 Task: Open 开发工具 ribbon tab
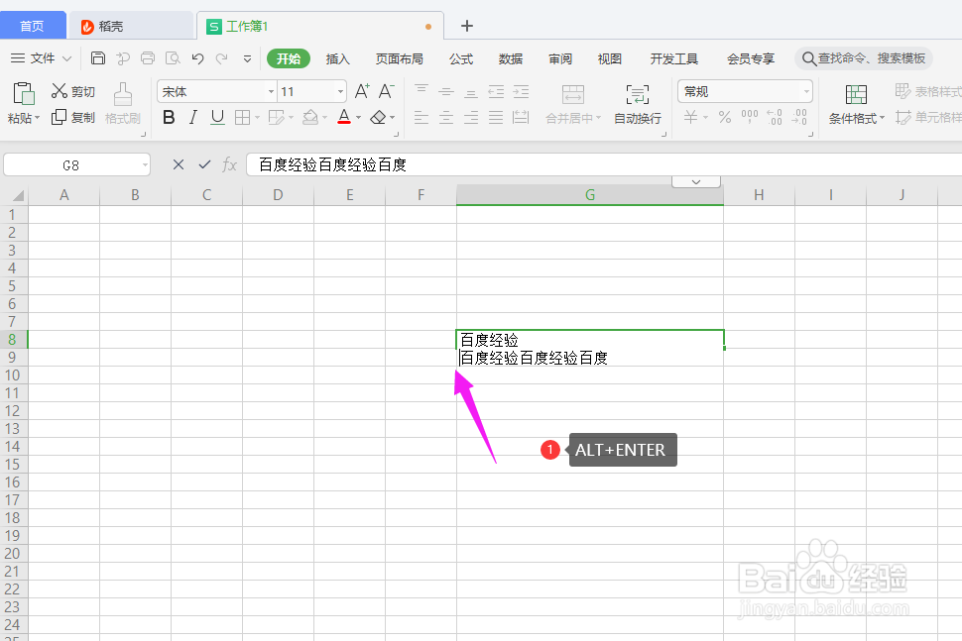click(673, 58)
